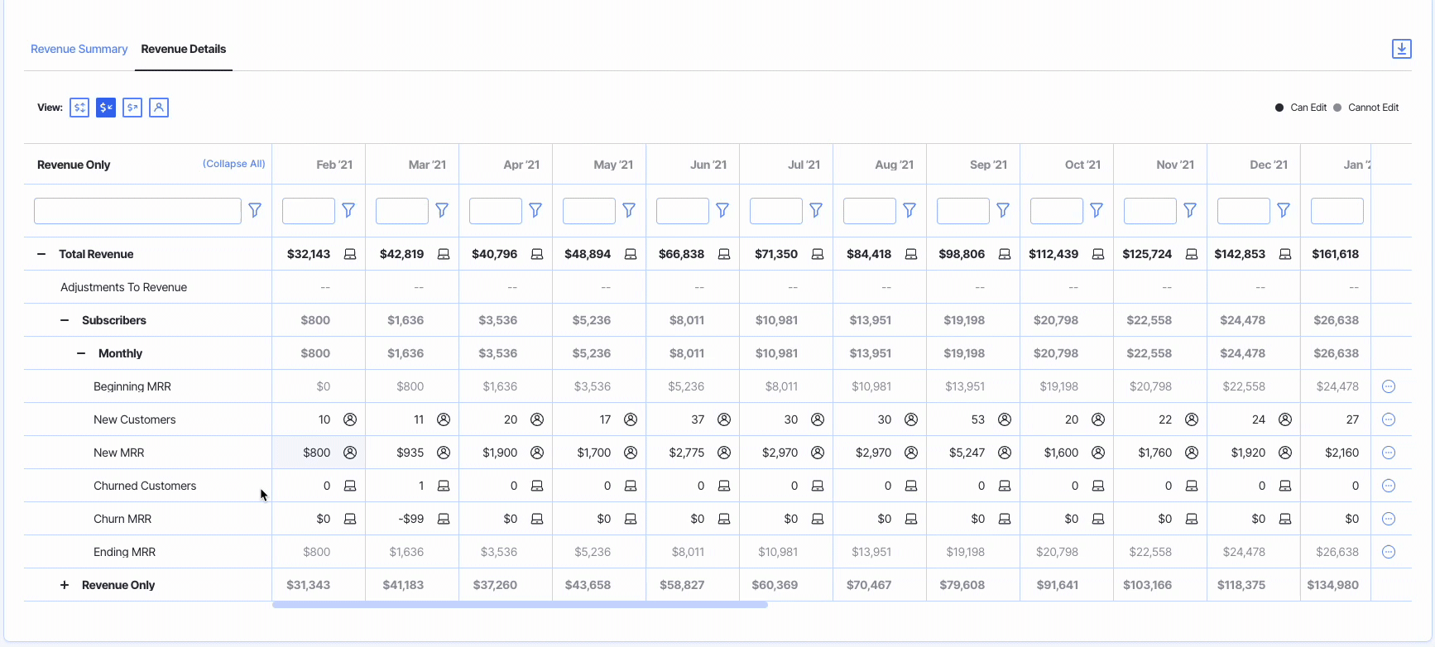Select the Revenue Details tab
Image resolution: width=1435 pixels, height=647 pixels.
(183, 49)
